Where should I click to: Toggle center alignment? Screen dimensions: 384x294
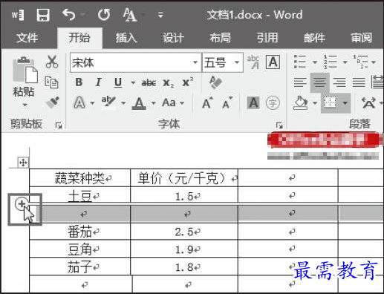pos(319,82)
